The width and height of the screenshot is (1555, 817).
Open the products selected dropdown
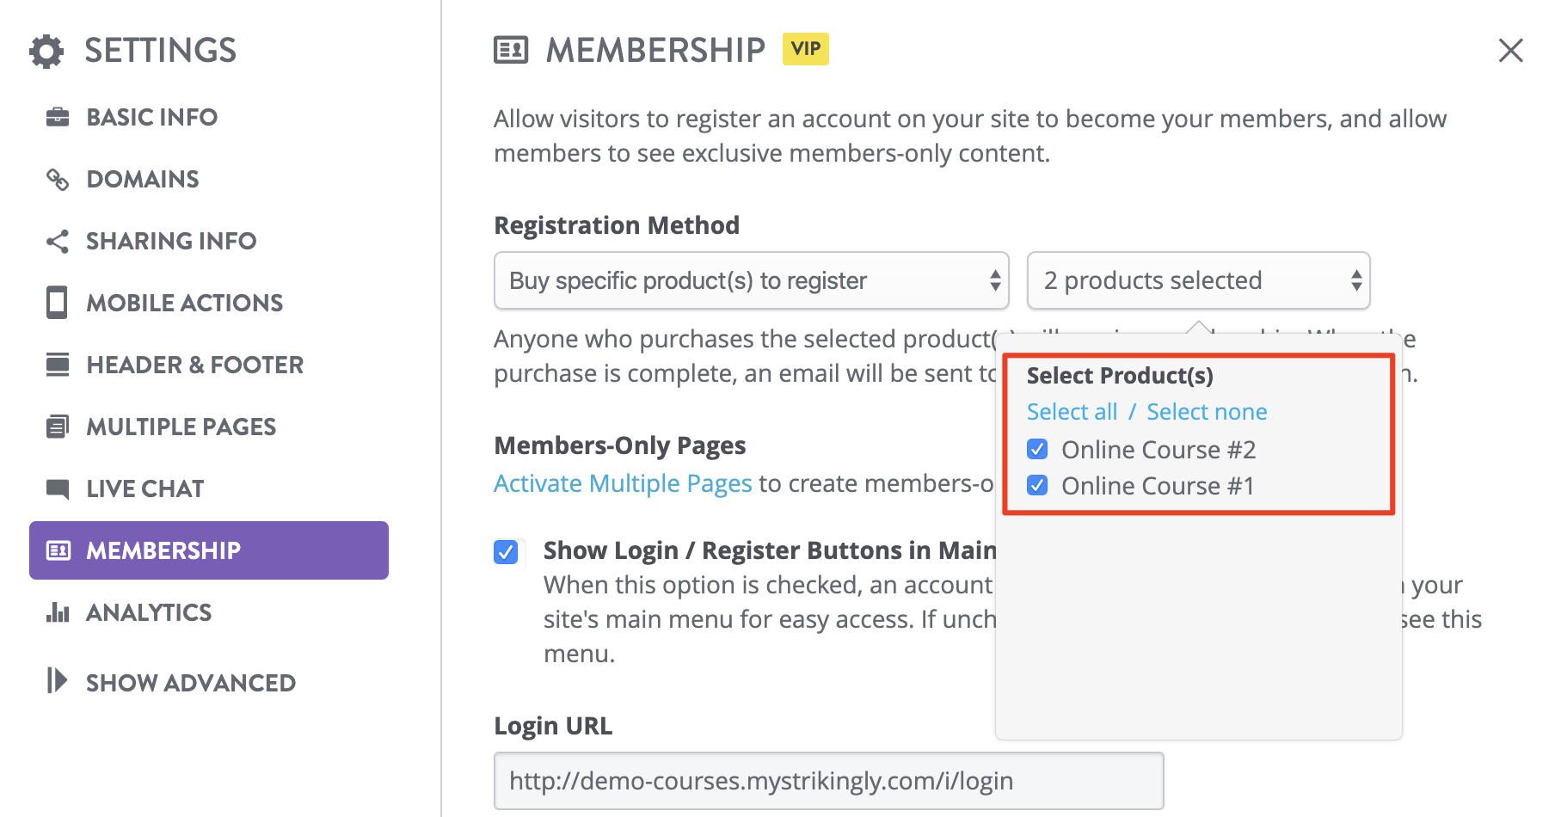[x=1198, y=280]
